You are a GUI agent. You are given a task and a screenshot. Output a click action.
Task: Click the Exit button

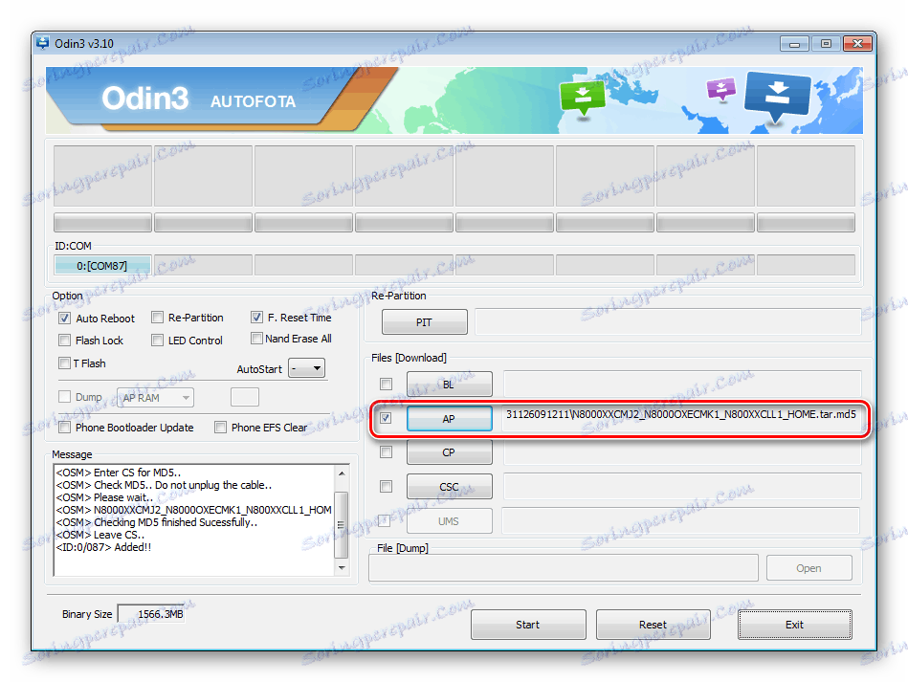(x=794, y=625)
